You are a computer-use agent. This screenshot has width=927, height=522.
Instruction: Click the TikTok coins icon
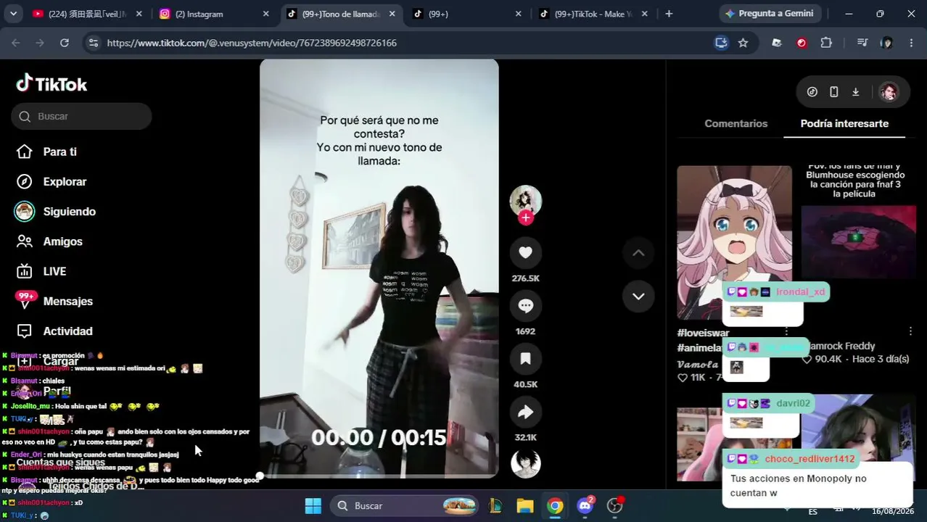coord(812,92)
